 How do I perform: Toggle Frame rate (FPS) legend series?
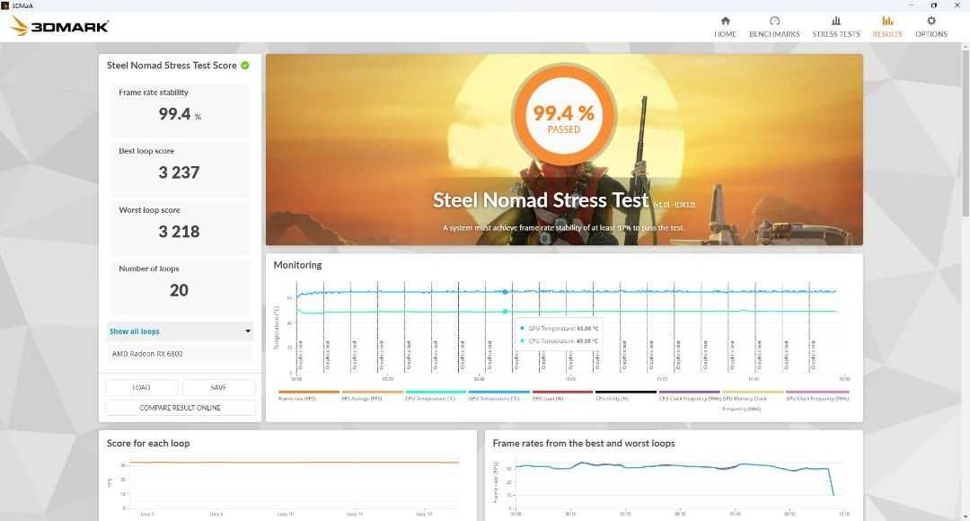pyautogui.click(x=309, y=395)
